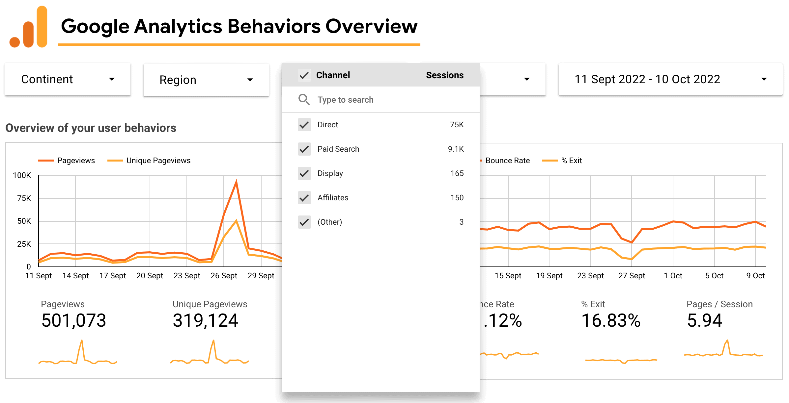
Task: Click the Unique Pageviews legend swatch
Action: tap(115, 161)
